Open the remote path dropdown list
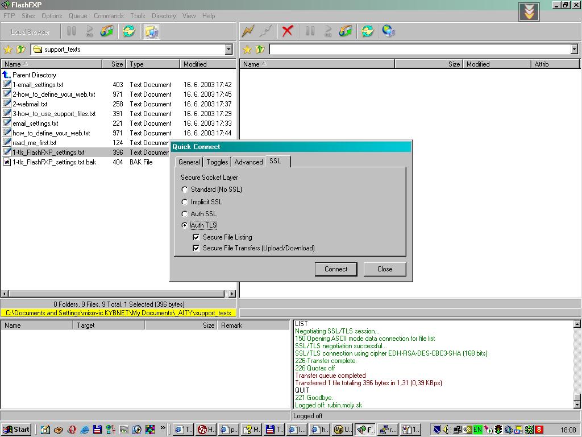Screen dimensions: 582x437 point(574,50)
